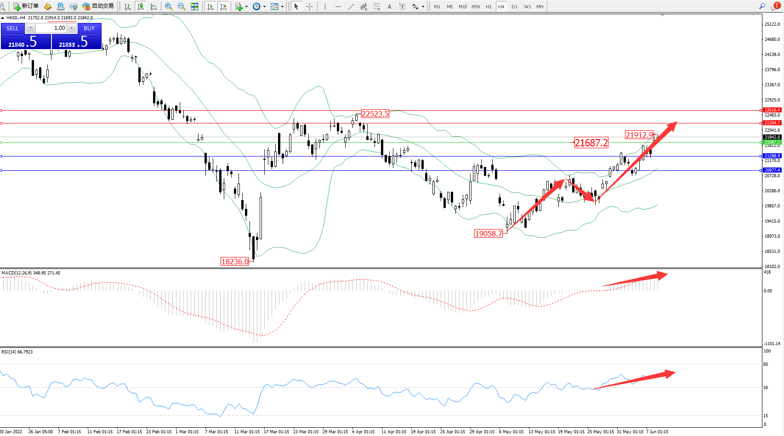Toggle chart shift

coord(223,6)
